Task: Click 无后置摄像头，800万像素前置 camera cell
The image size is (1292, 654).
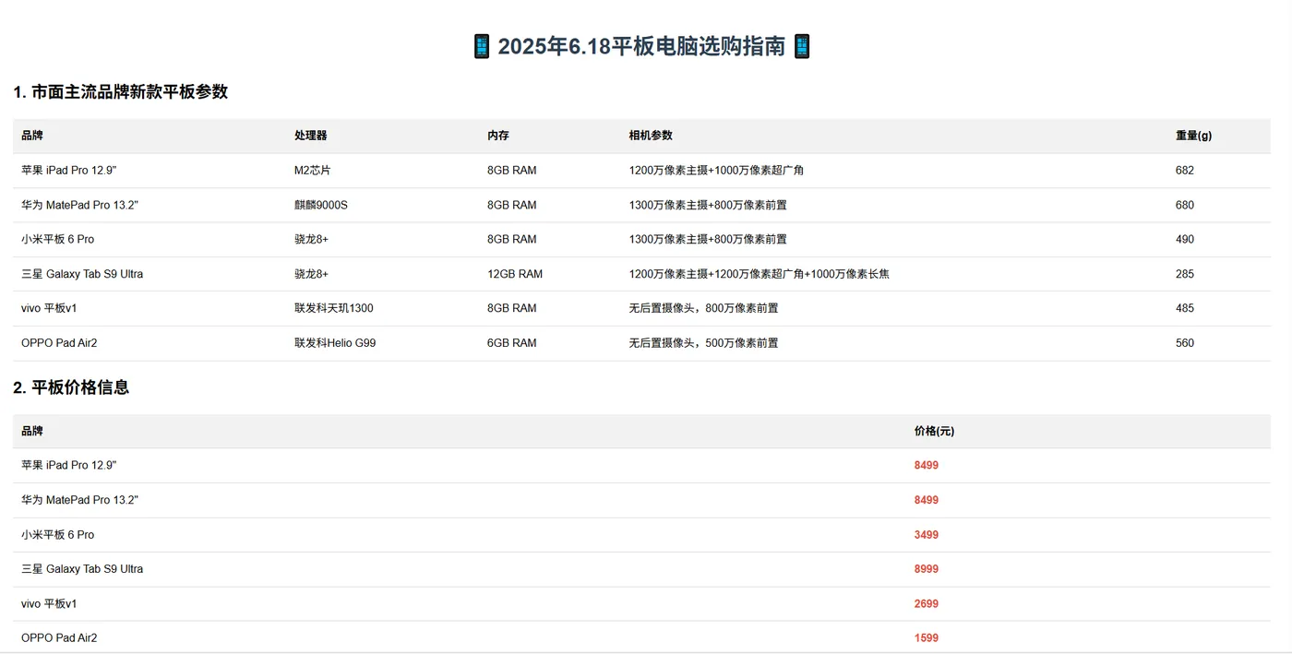Action: click(703, 308)
